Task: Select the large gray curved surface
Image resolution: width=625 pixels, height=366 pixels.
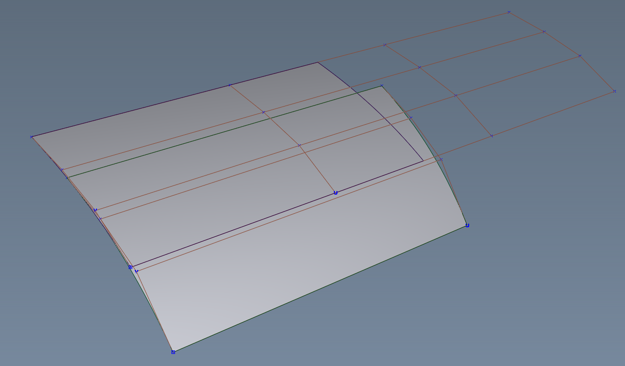Action: click(x=226, y=241)
